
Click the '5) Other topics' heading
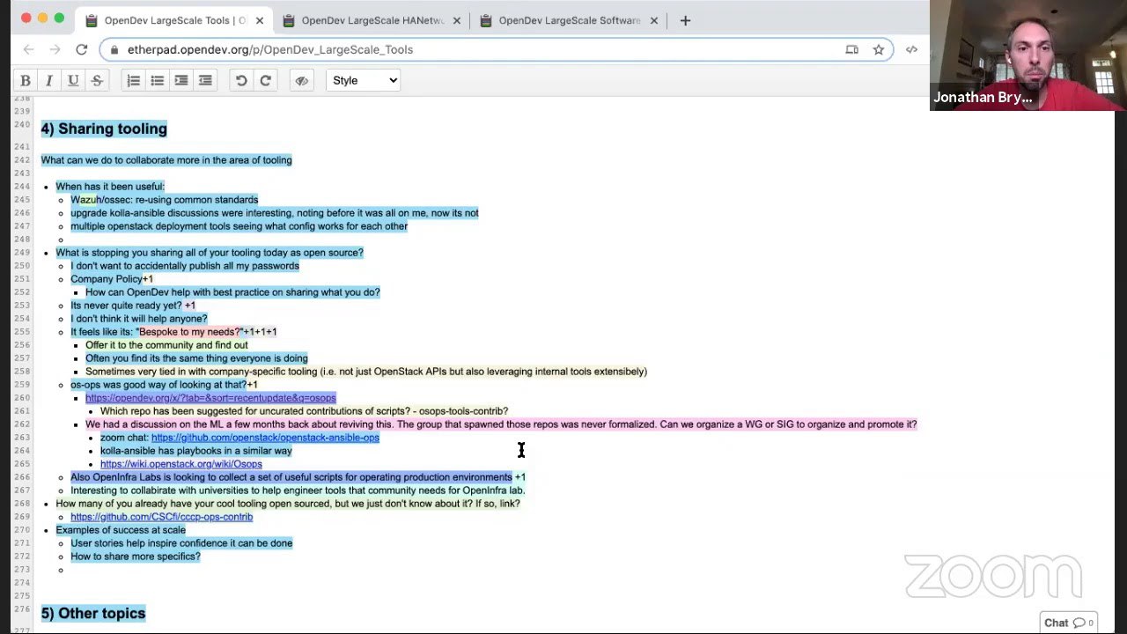(93, 613)
